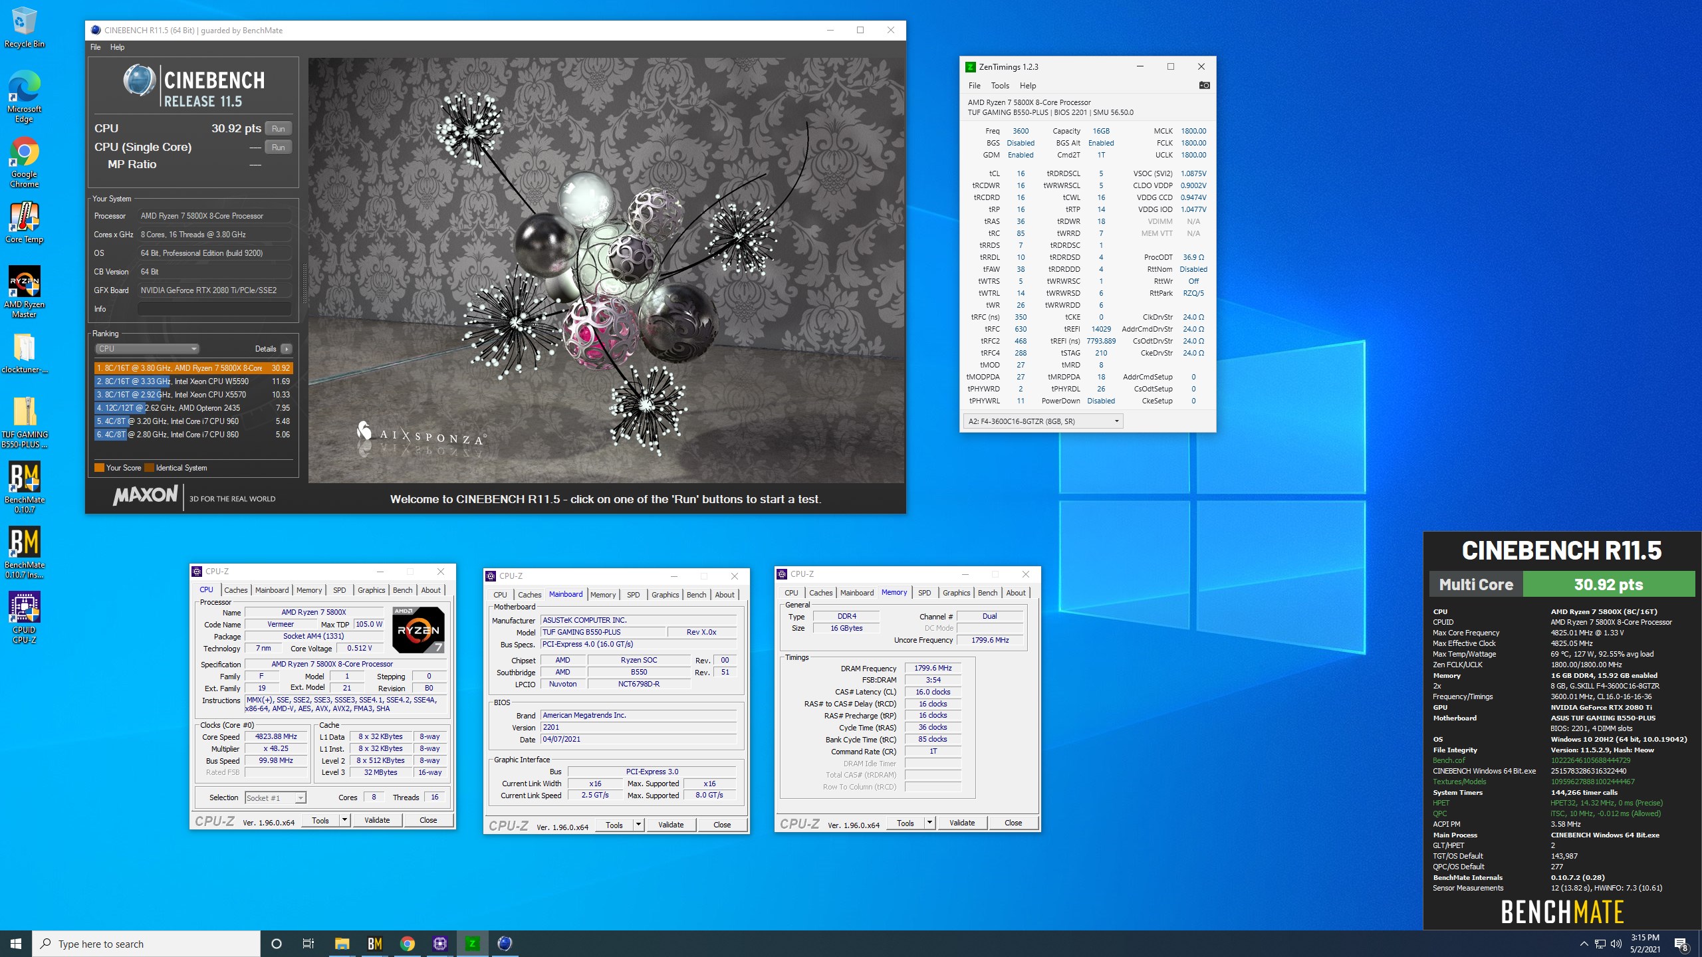Image resolution: width=1702 pixels, height=957 pixels.
Task: Open the CPU ranking dropdown in Cinebench
Action: (x=147, y=349)
